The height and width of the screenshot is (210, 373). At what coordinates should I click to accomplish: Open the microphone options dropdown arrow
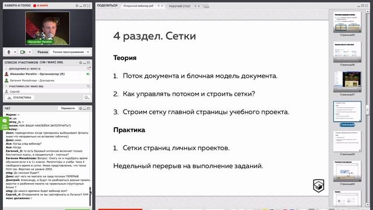[x=15, y=52]
